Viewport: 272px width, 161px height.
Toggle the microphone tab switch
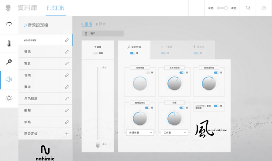click(x=196, y=53)
